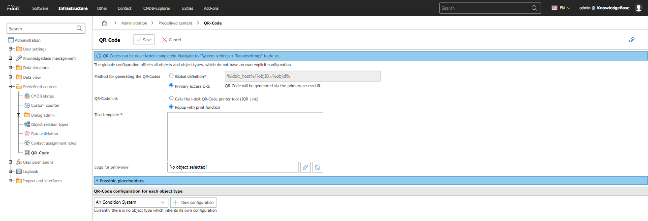Select IQR Link printer tool option
This screenshot has width=648, height=221.
pyautogui.click(x=171, y=98)
